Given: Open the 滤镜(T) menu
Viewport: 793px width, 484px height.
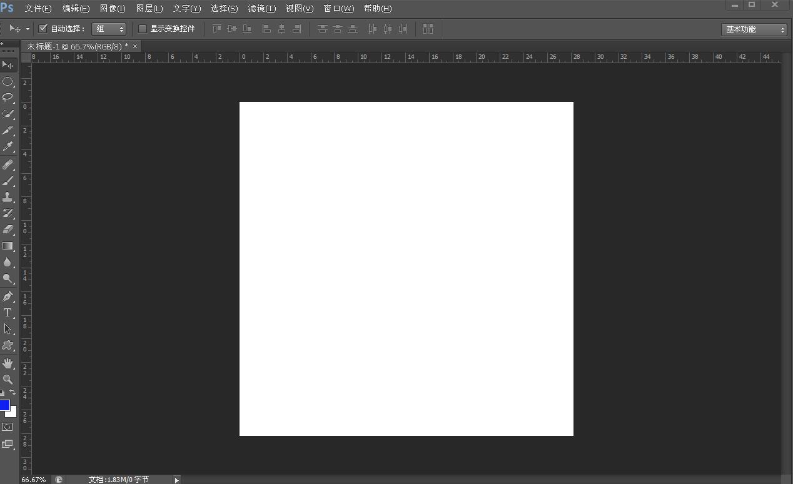Looking at the screenshot, I should tap(262, 9).
